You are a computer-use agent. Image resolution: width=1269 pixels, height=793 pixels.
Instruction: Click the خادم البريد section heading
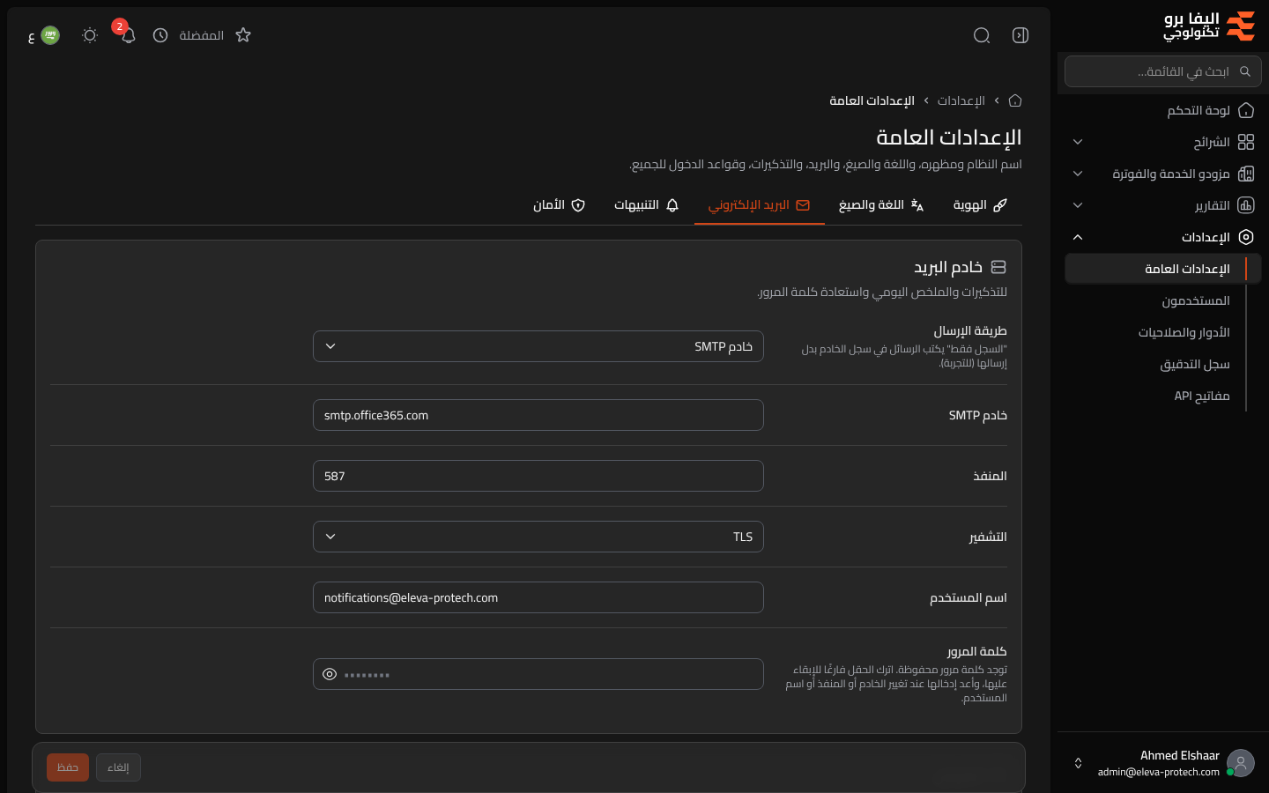tap(948, 267)
